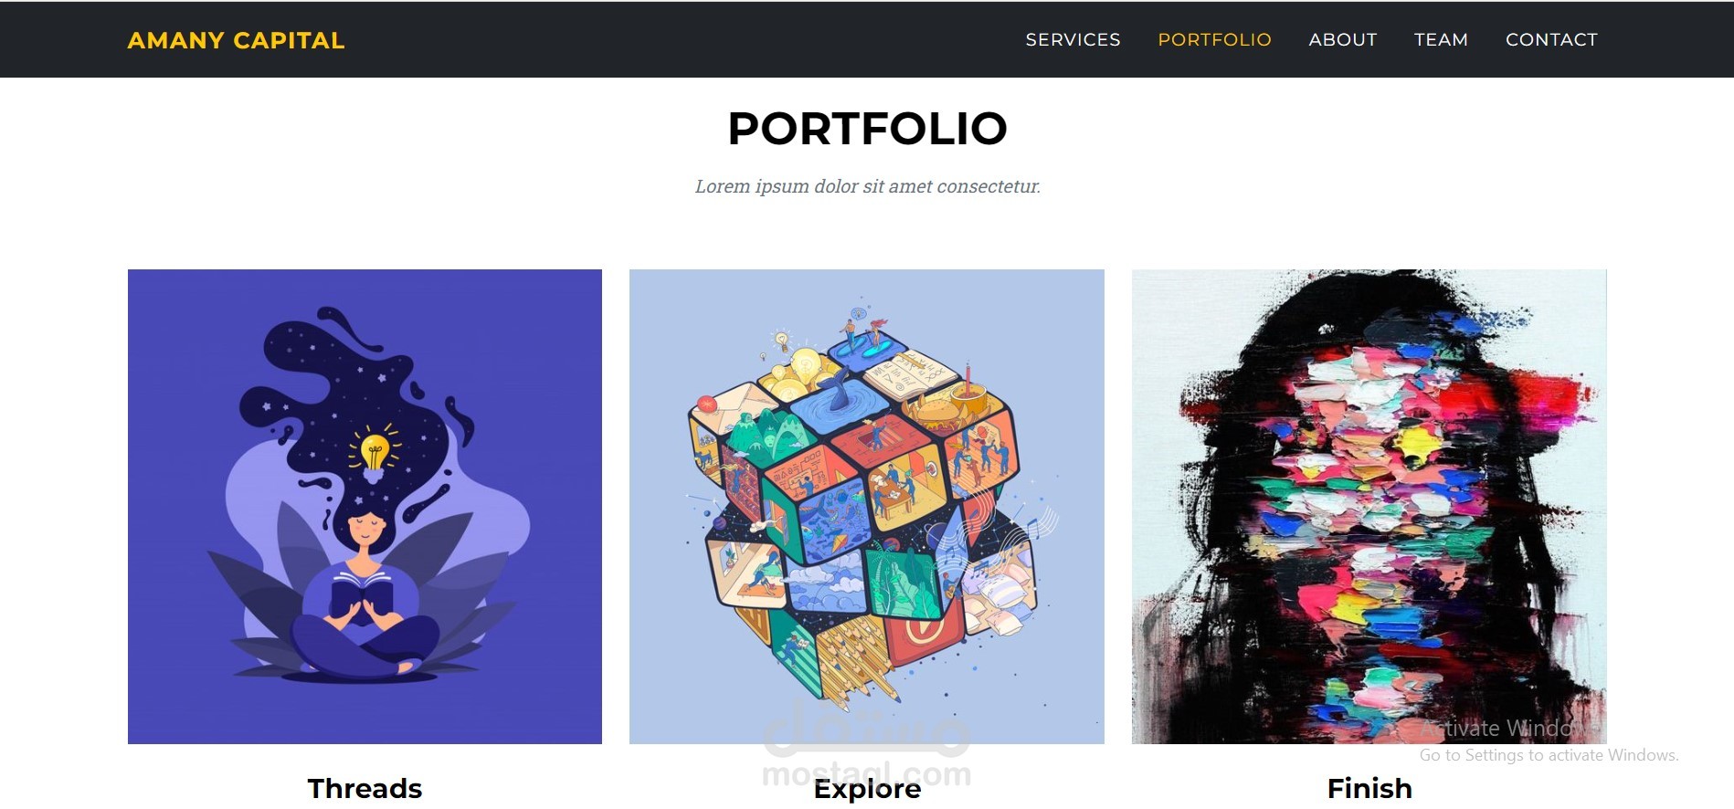Click the Finish project title
The image size is (1734, 809).
click(x=1369, y=788)
